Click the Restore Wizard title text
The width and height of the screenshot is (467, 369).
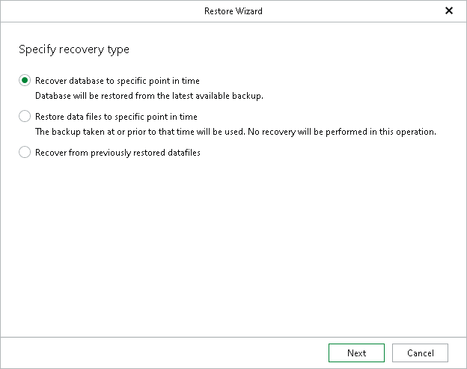[233, 11]
